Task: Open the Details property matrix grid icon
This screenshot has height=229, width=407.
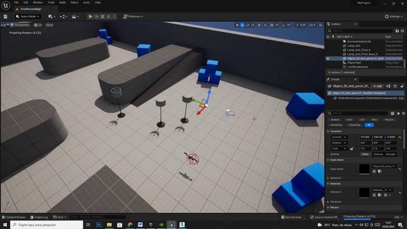Action: pos(393,113)
